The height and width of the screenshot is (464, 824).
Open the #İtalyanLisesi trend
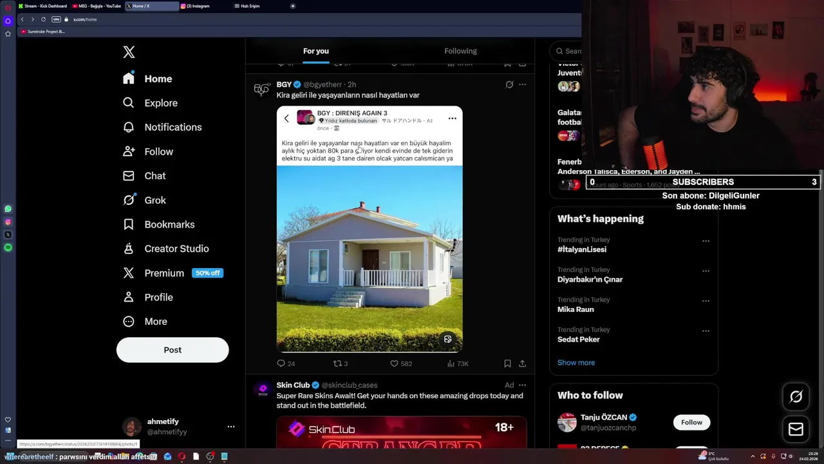click(x=582, y=249)
